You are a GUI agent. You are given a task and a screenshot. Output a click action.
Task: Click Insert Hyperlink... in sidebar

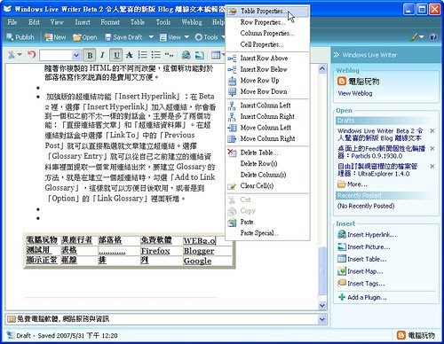click(367, 235)
